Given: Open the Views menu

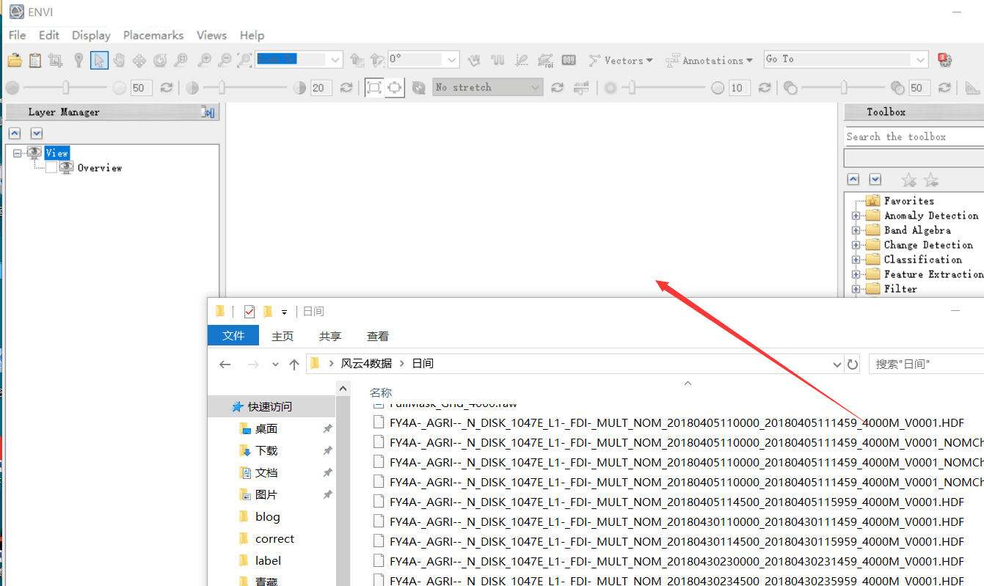Looking at the screenshot, I should point(211,35).
